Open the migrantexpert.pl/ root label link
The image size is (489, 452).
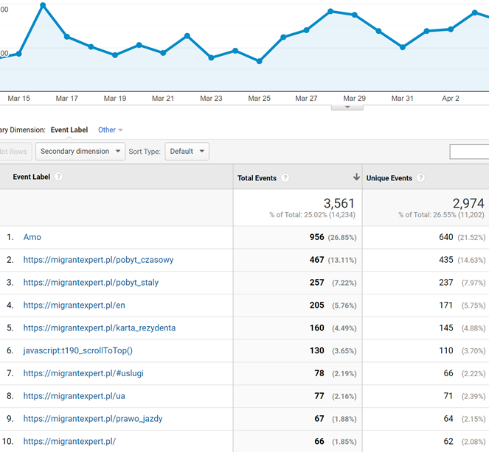[x=69, y=442]
